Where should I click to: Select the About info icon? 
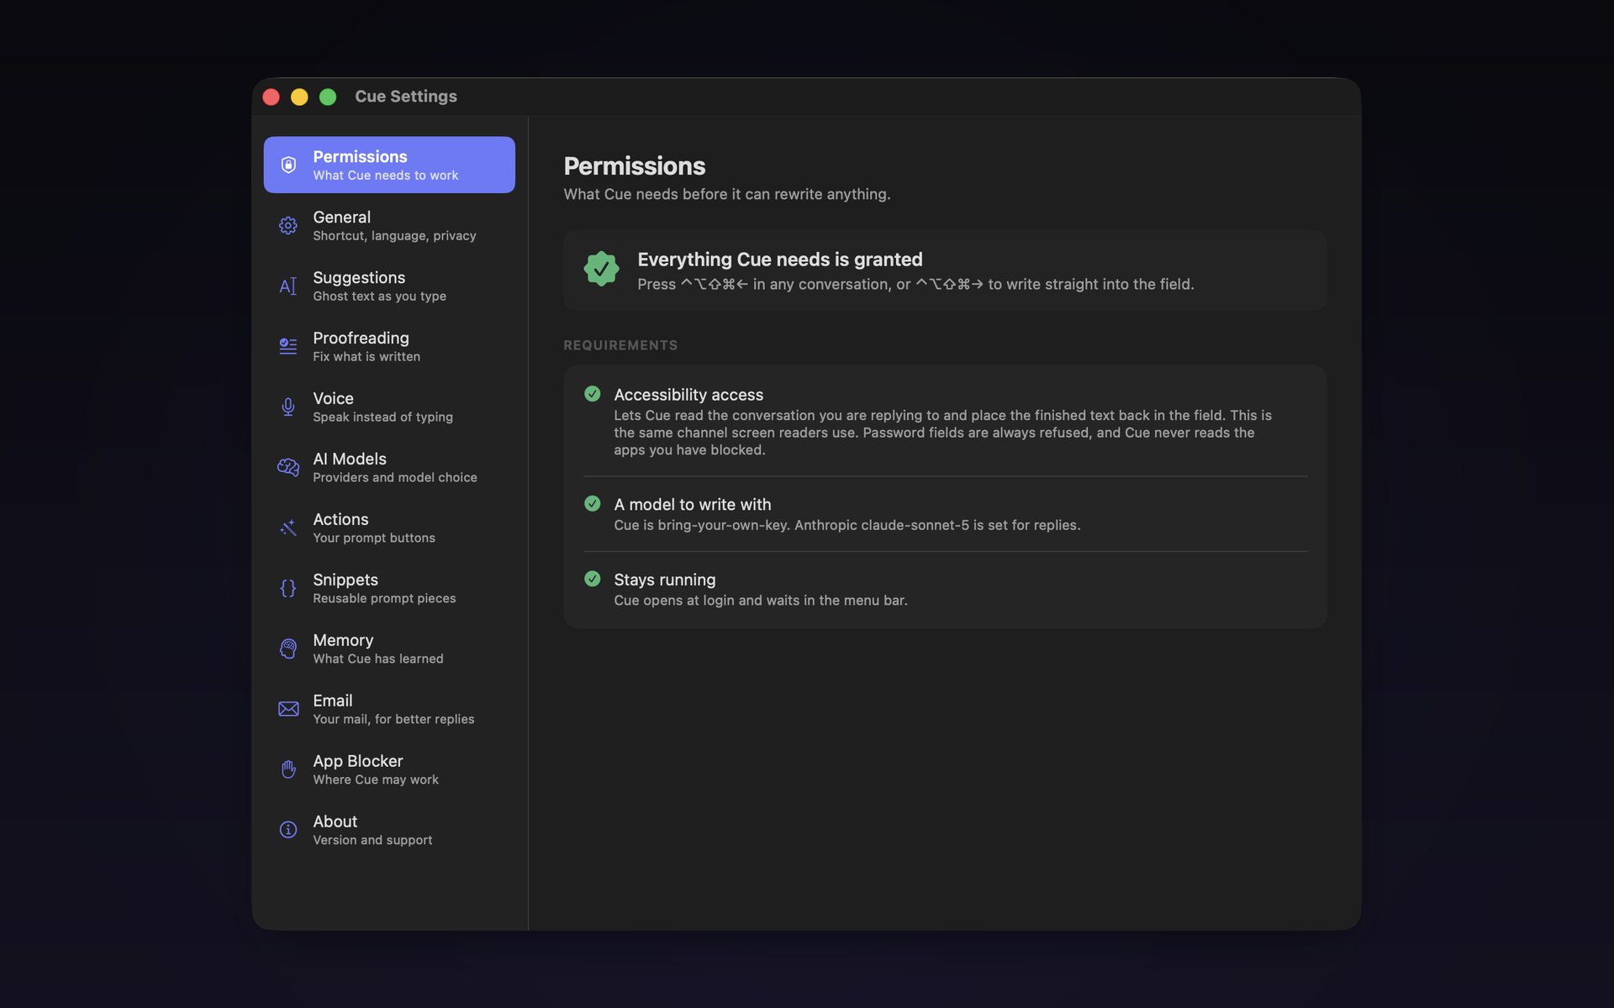287,830
